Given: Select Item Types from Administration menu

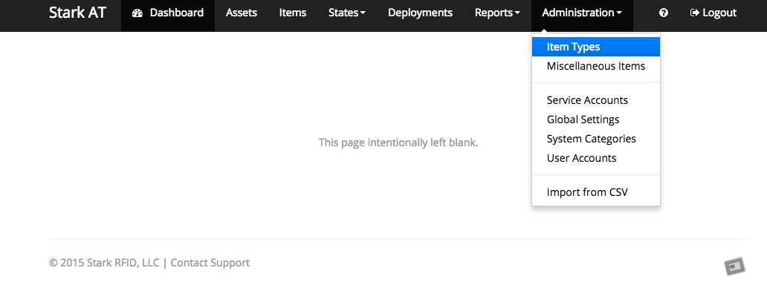Looking at the screenshot, I should pos(596,47).
